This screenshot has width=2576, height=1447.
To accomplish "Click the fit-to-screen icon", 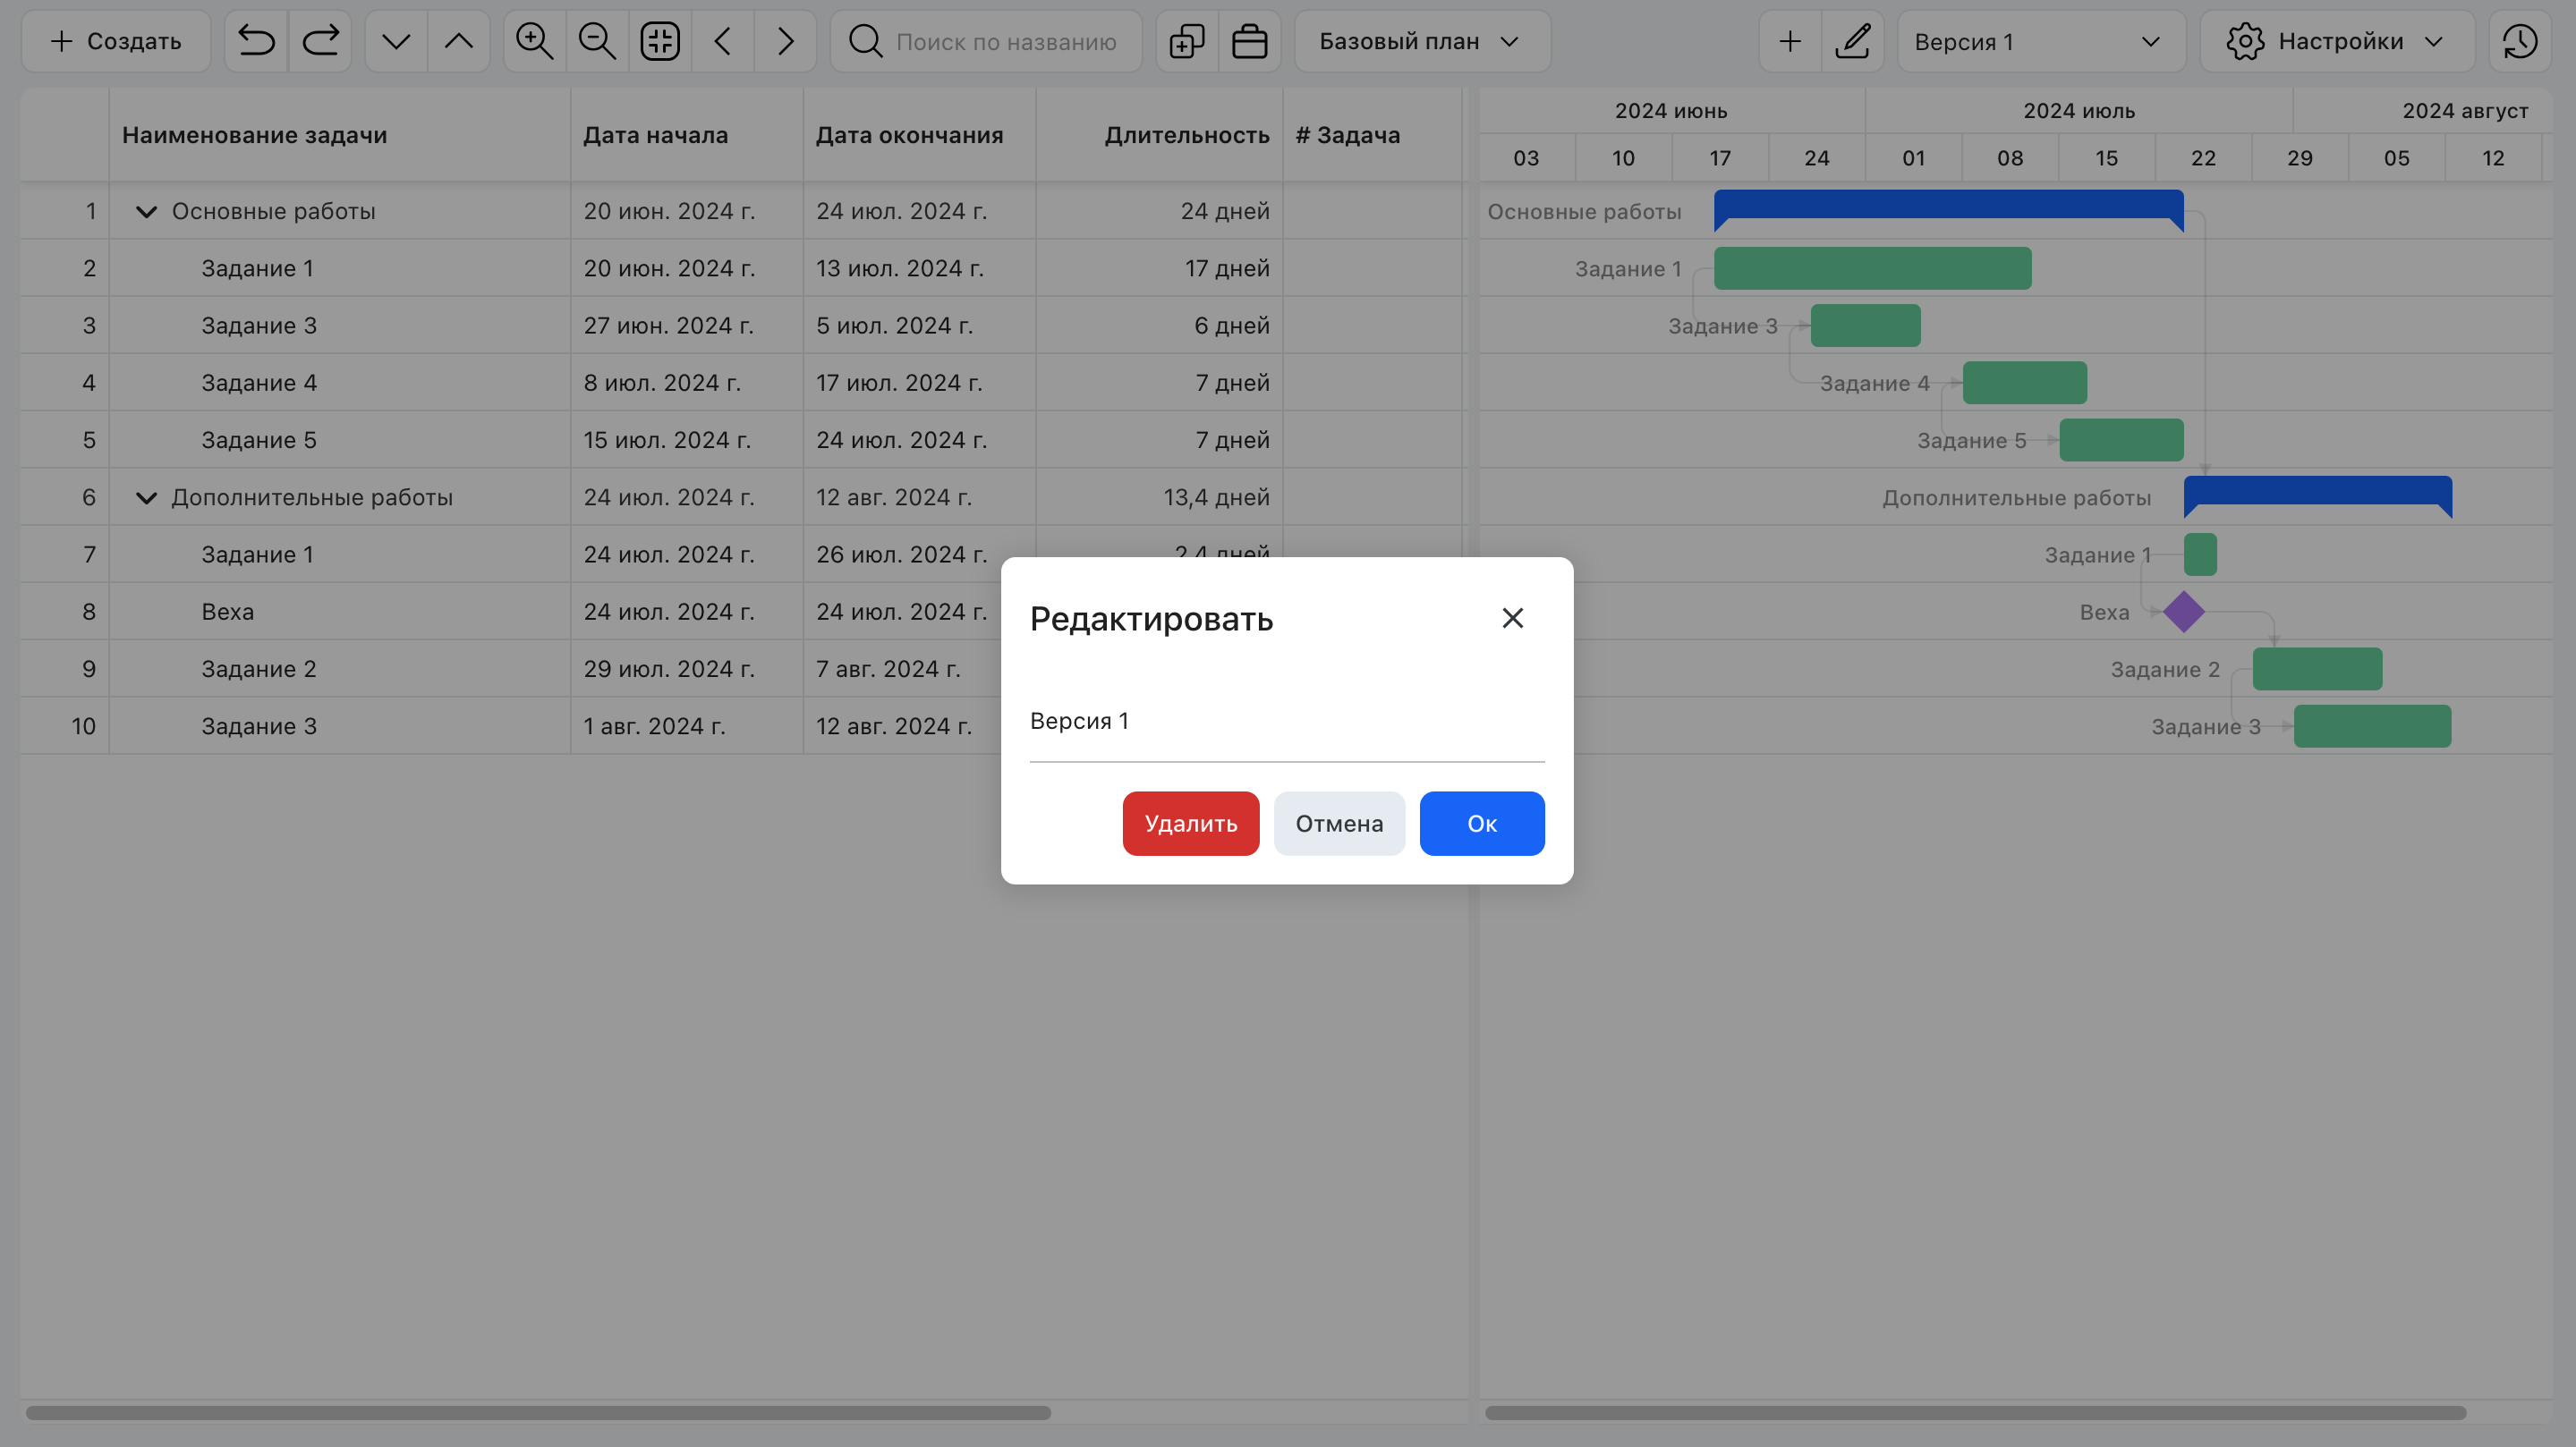I will (660, 41).
